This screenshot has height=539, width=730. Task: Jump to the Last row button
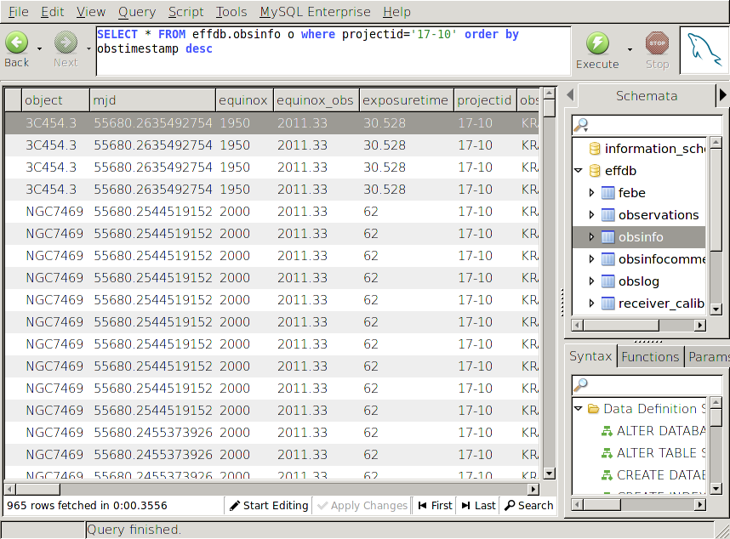tap(479, 506)
